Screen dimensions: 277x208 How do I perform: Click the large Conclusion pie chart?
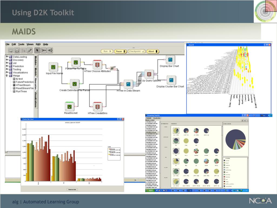click(236, 139)
